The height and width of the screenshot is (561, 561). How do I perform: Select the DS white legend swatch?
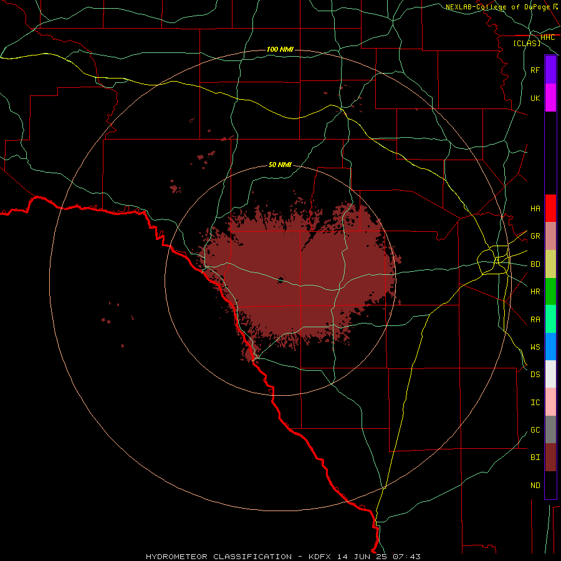click(550, 374)
